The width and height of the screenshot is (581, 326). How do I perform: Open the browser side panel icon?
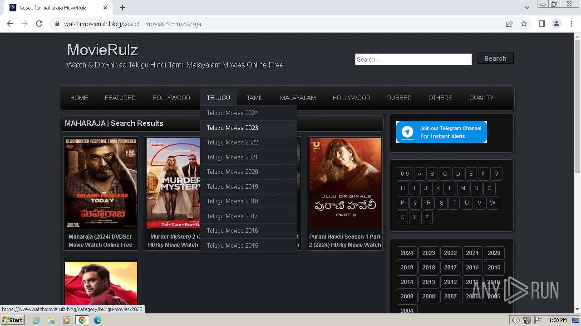click(x=542, y=24)
